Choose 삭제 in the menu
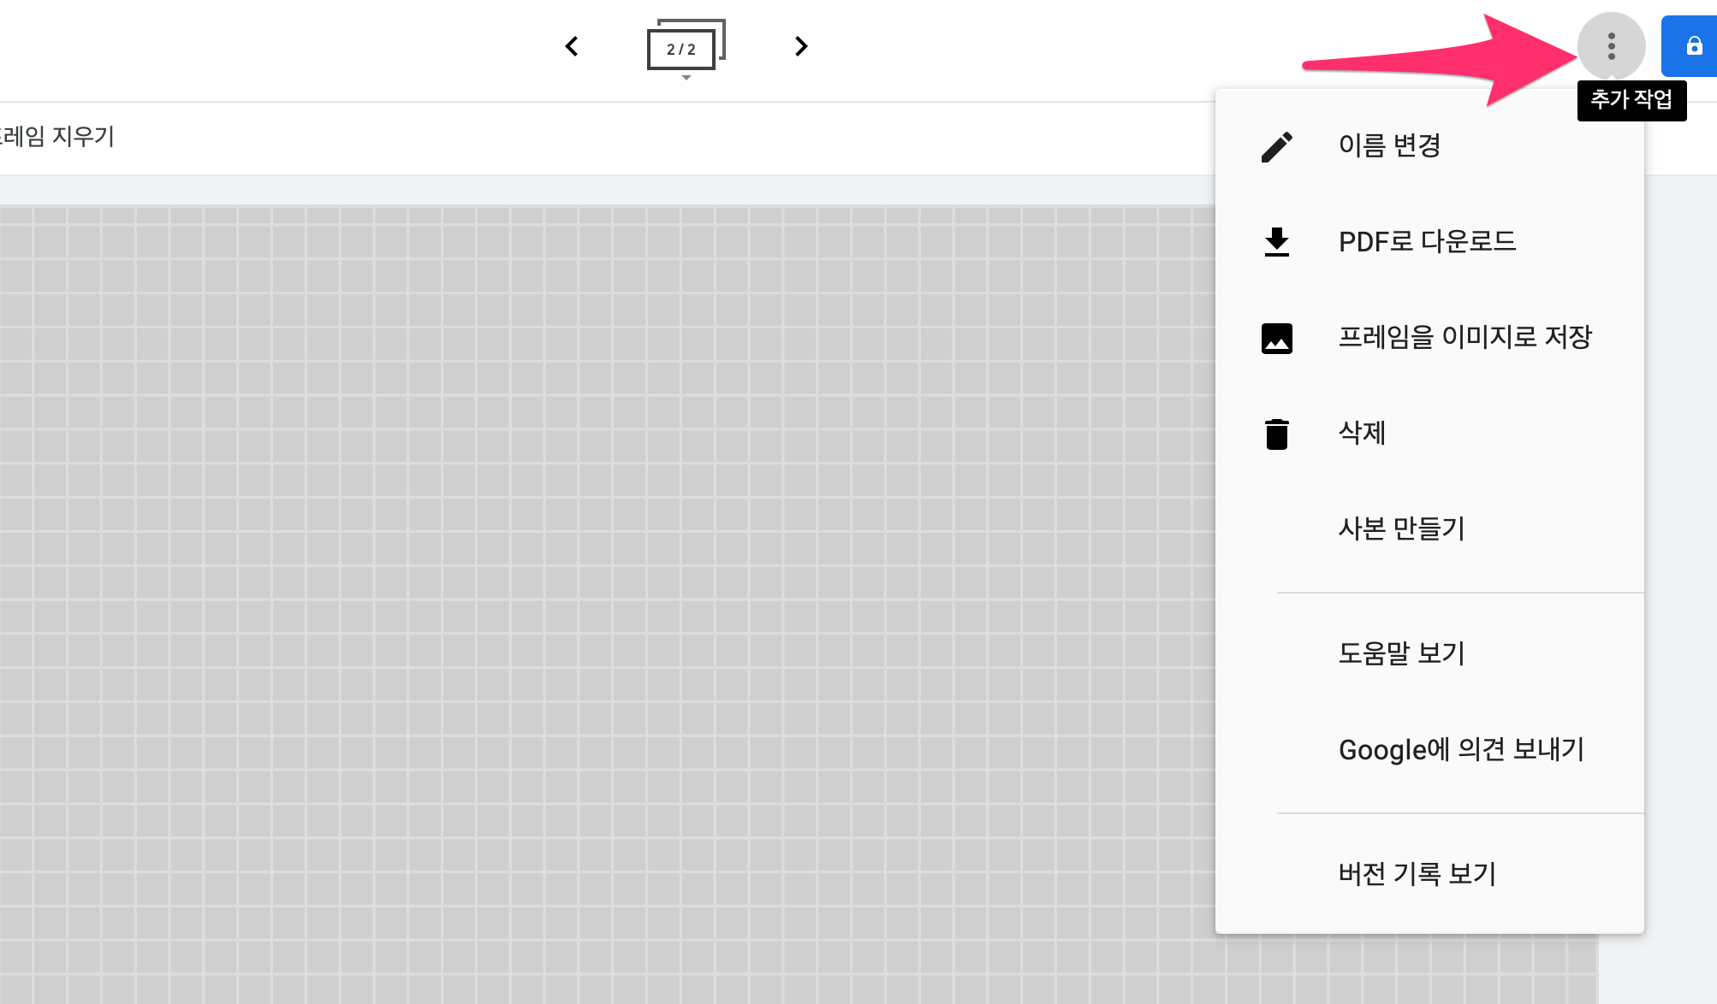 (x=1362, y=434)
